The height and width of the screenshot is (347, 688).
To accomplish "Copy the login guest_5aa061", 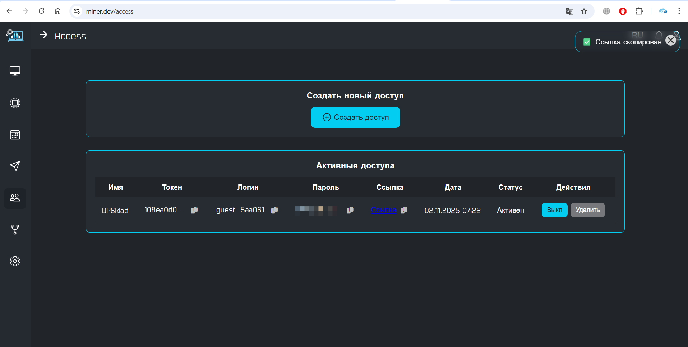I will [274, 210].
